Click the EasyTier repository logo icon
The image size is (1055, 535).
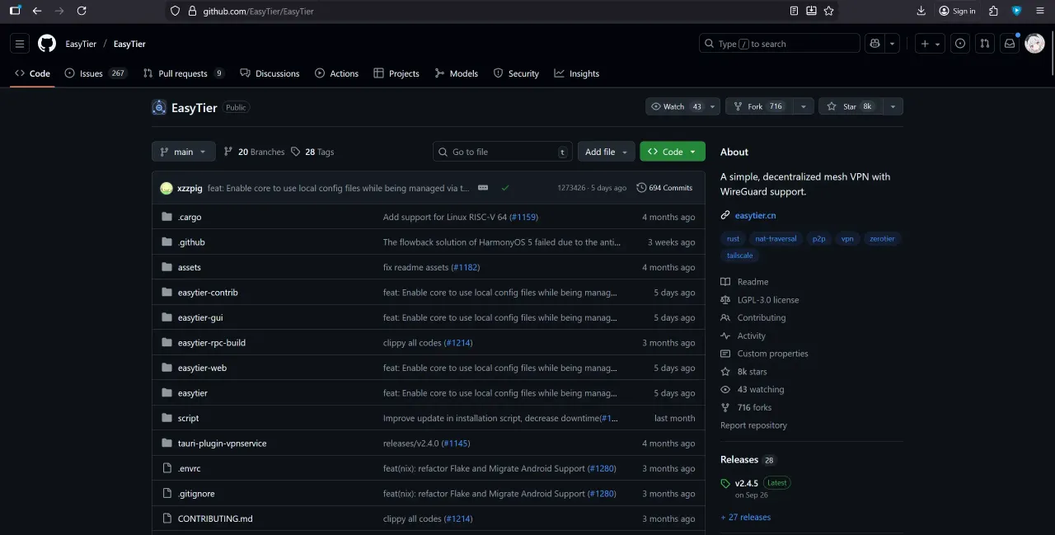[159, 107]
